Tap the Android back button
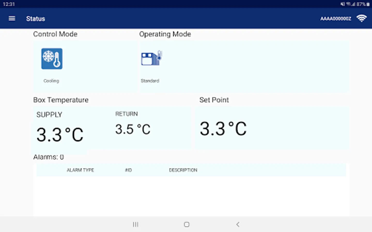The image size is (372, 232). coord(238,225)
